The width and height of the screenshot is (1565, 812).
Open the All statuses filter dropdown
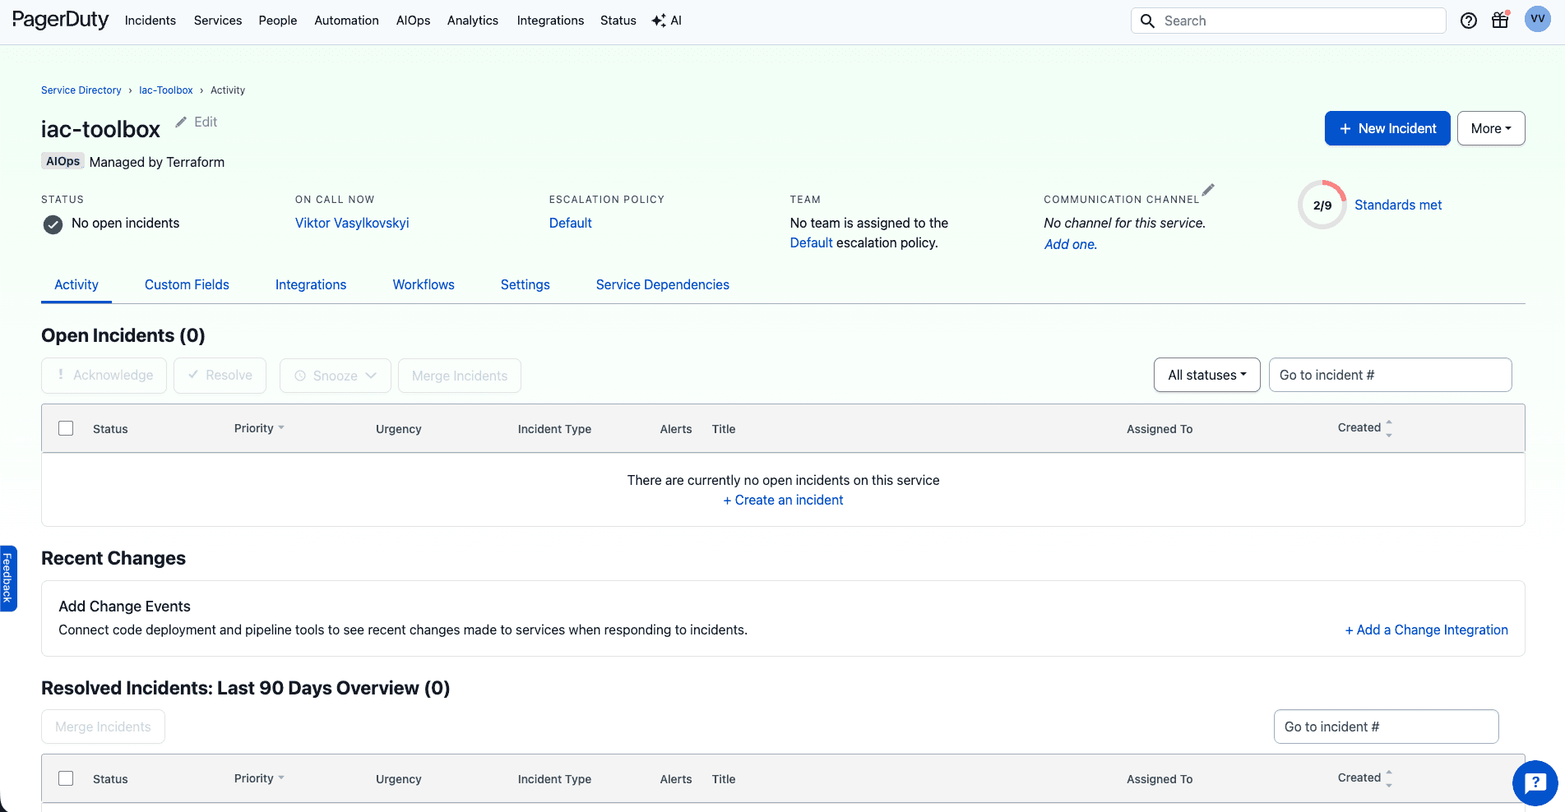pyautogui.click(x=1207, y=375)
